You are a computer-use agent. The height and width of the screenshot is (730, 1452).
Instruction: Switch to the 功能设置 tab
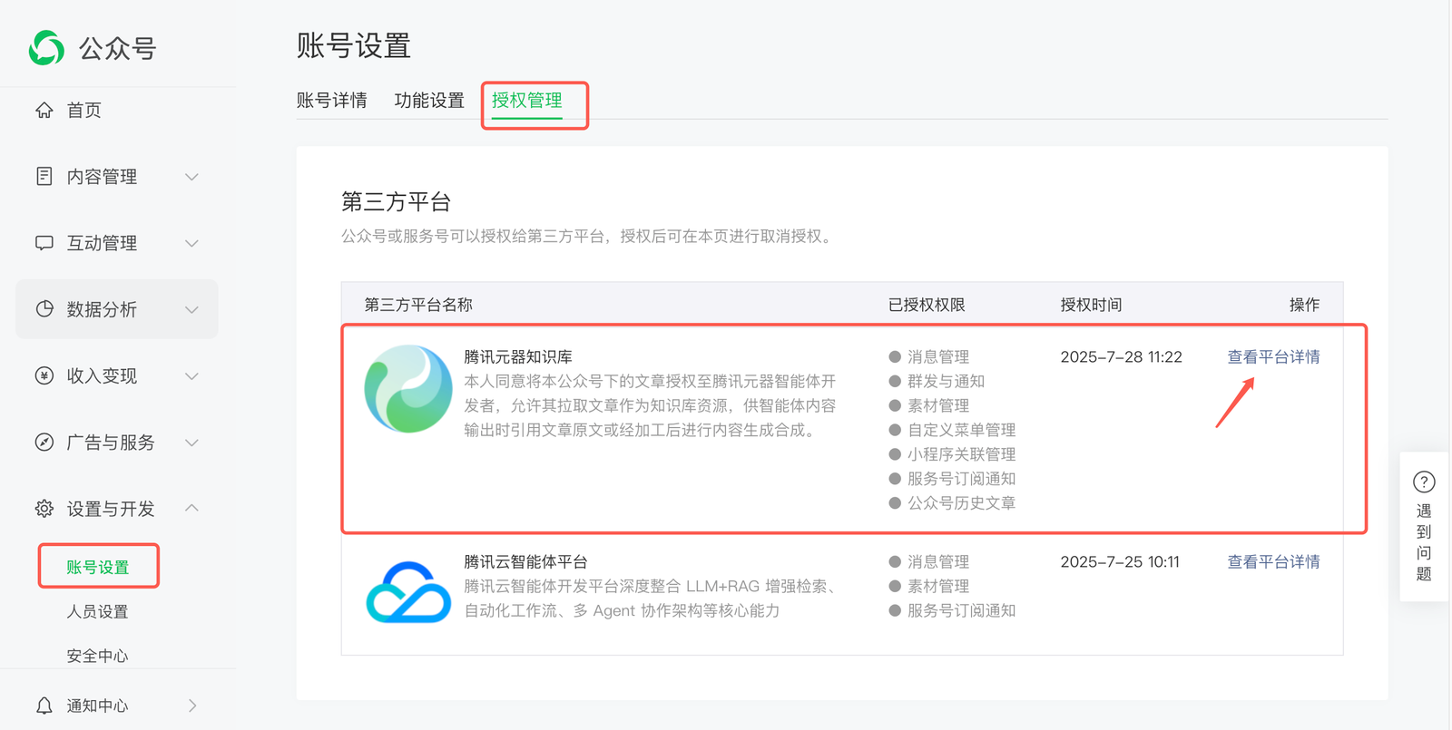(x=429, y=101)
